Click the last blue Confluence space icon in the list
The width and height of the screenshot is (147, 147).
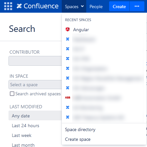point(68,117)
